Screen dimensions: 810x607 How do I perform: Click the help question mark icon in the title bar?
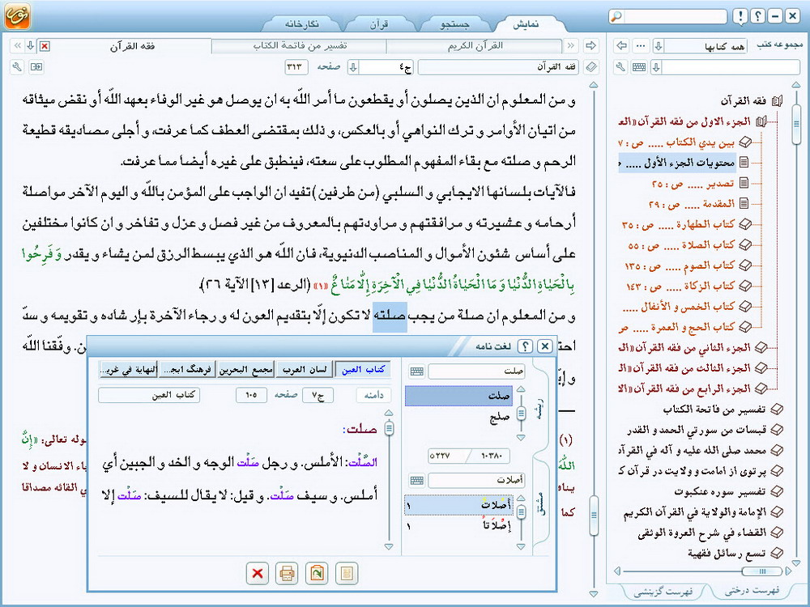pyautogui.click(x=757, y=16)
